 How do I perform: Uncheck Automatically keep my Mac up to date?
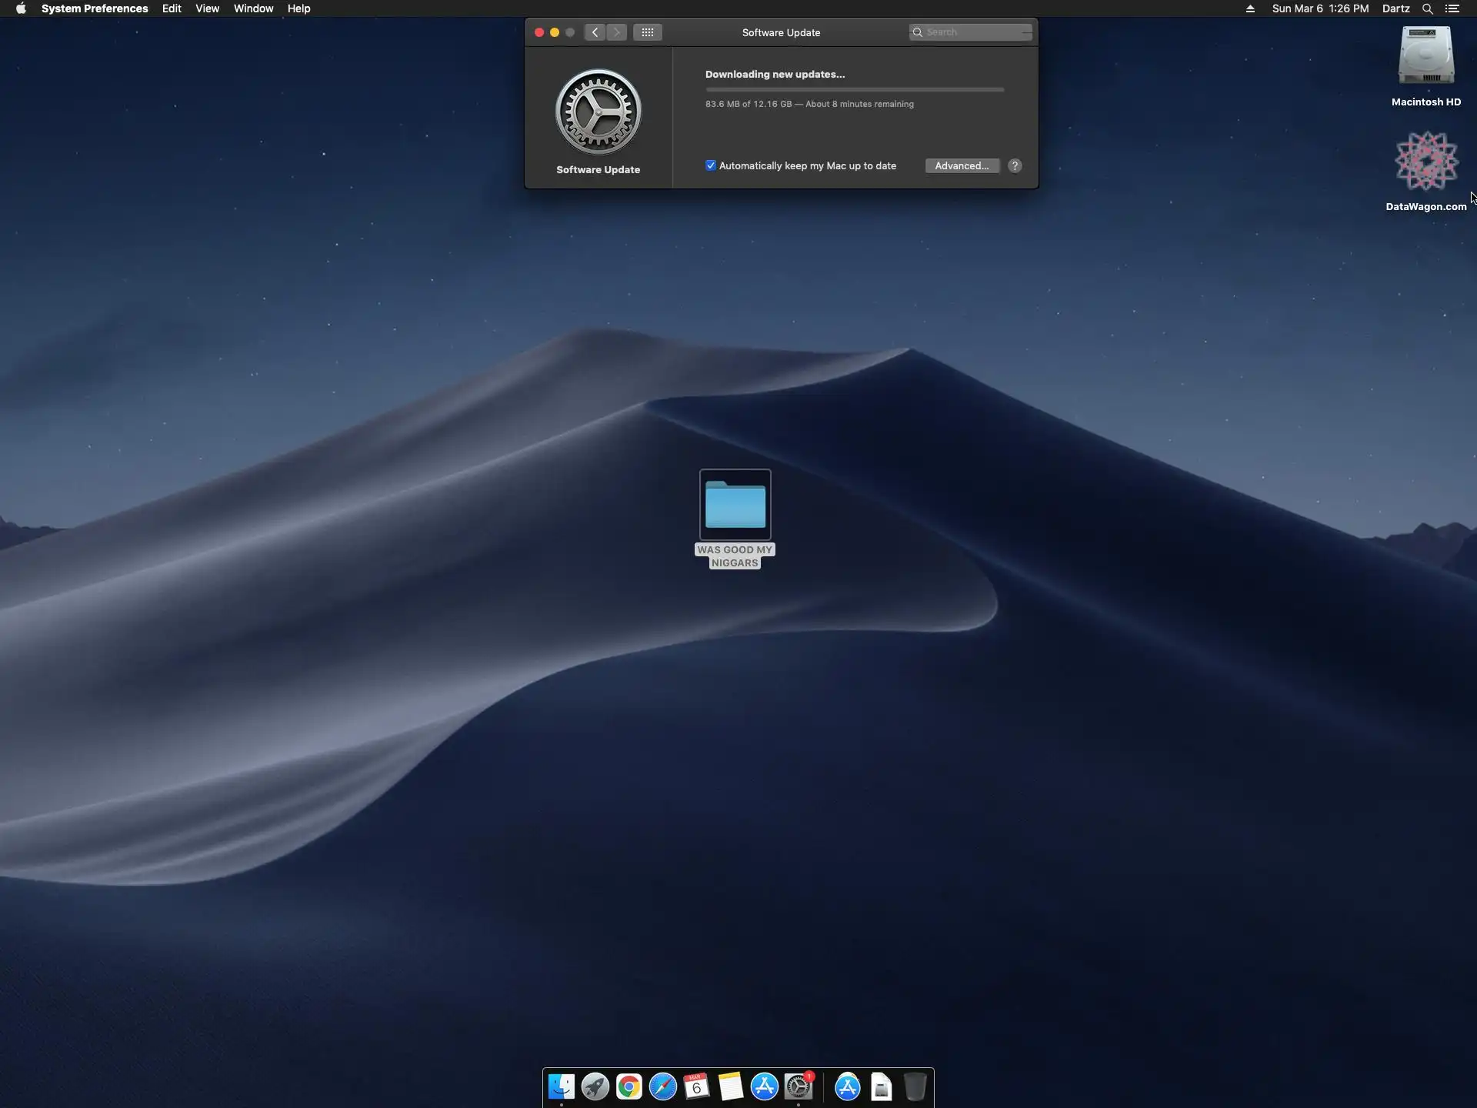click(x=711, y=165)
